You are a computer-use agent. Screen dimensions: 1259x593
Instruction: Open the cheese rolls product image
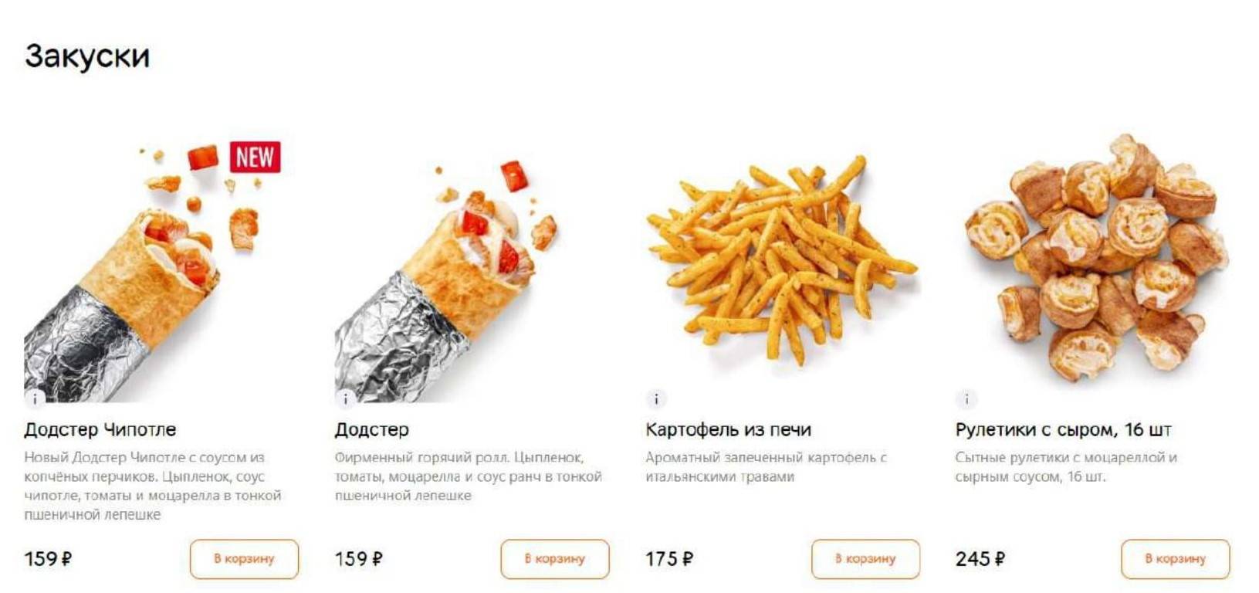tap(1096, 259)
